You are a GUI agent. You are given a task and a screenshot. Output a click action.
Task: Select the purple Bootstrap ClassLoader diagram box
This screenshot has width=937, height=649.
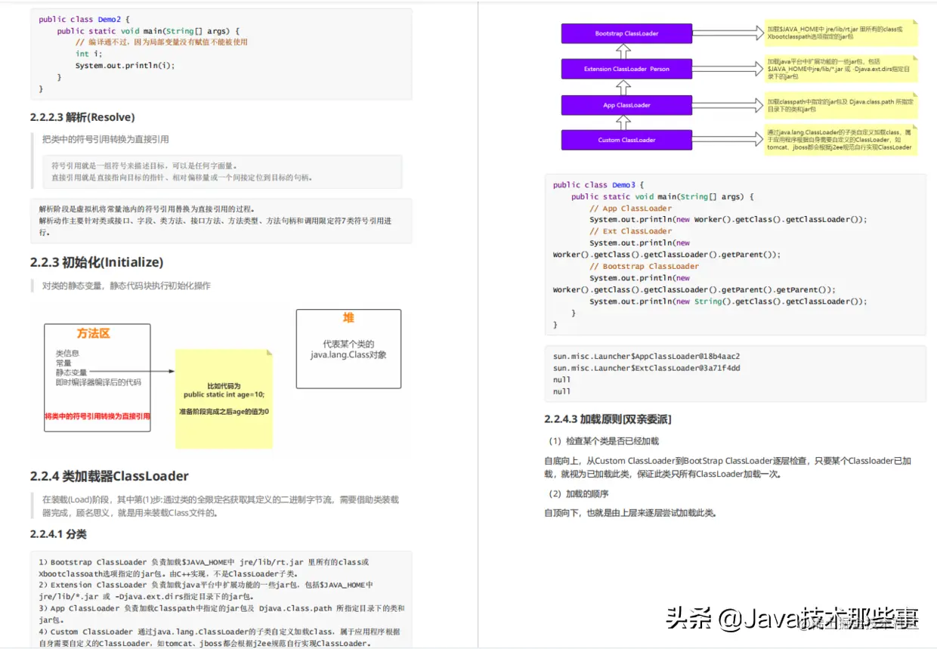tap(626, 33)
